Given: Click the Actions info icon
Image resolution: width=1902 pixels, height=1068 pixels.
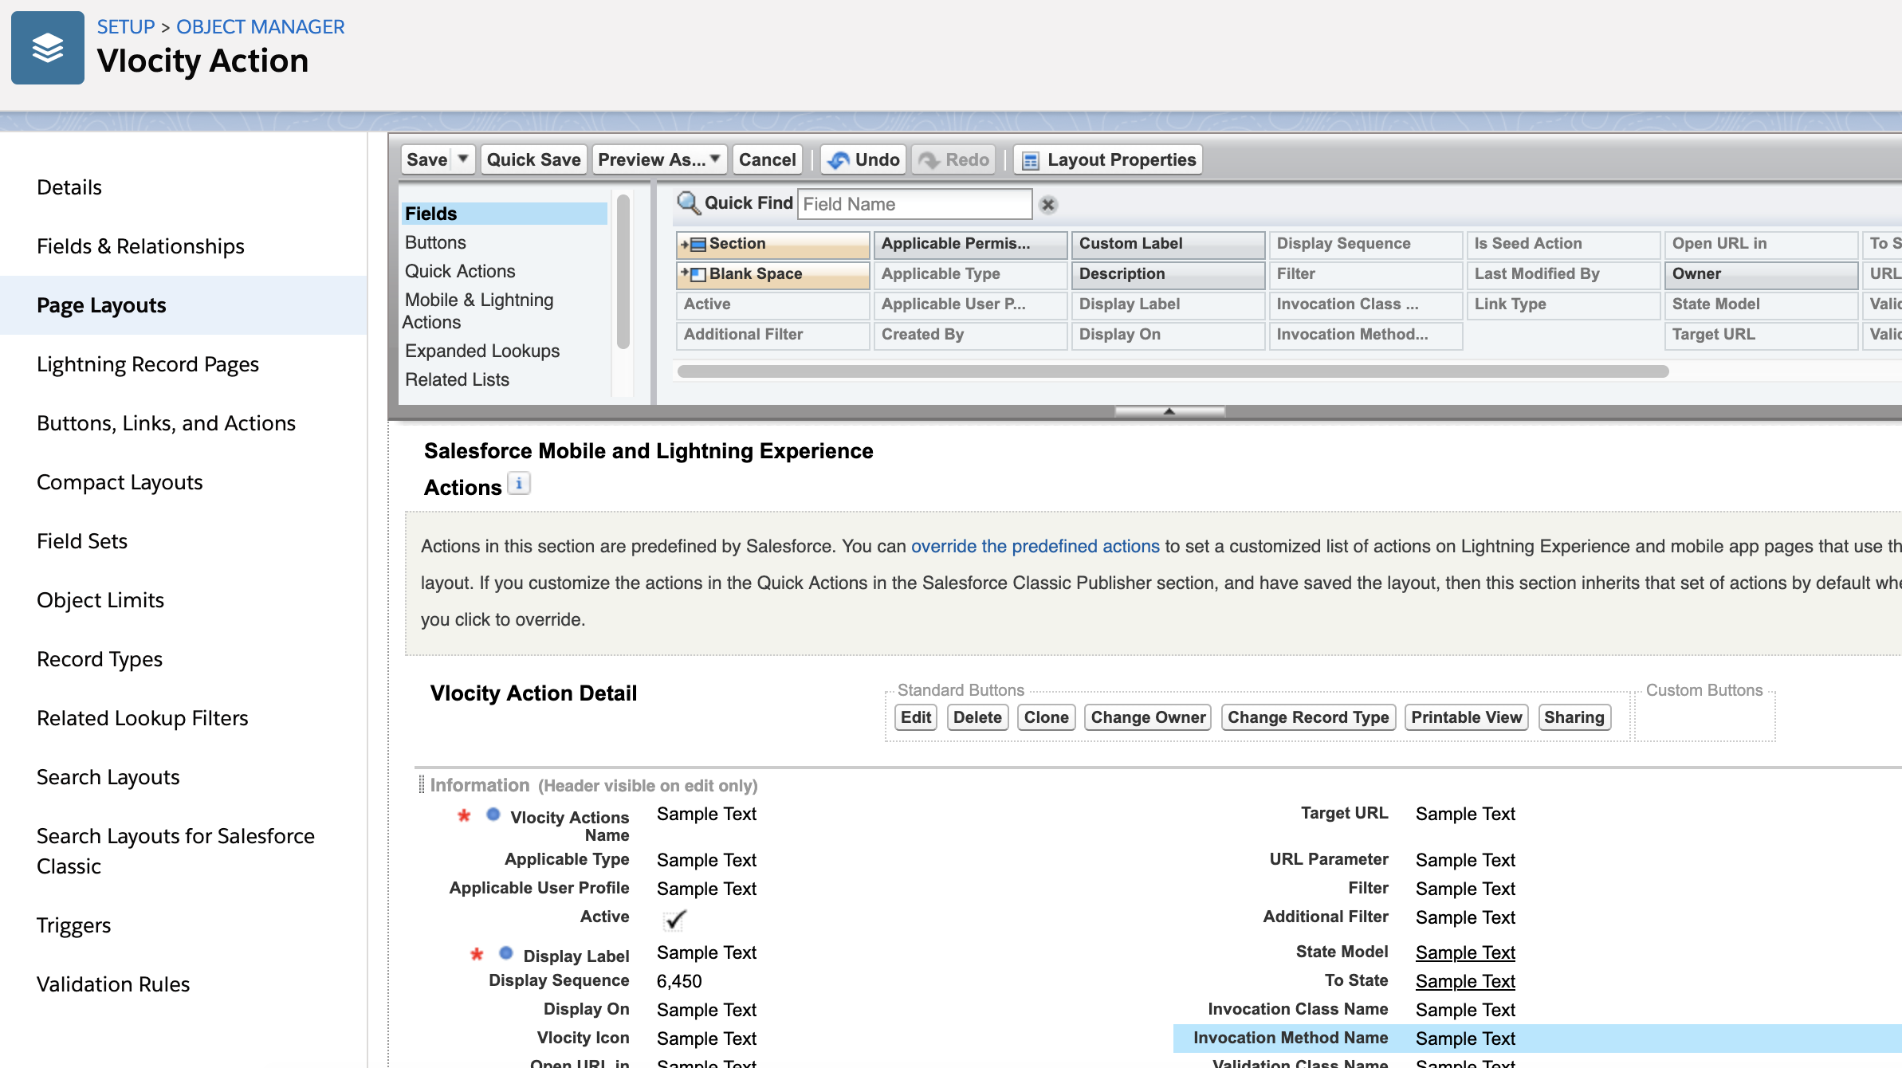Looking at the screenshot, I should coord(519,484).
